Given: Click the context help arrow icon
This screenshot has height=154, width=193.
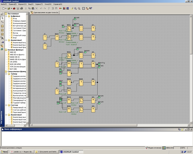Looking at the screenshot, I should [91, 8].
